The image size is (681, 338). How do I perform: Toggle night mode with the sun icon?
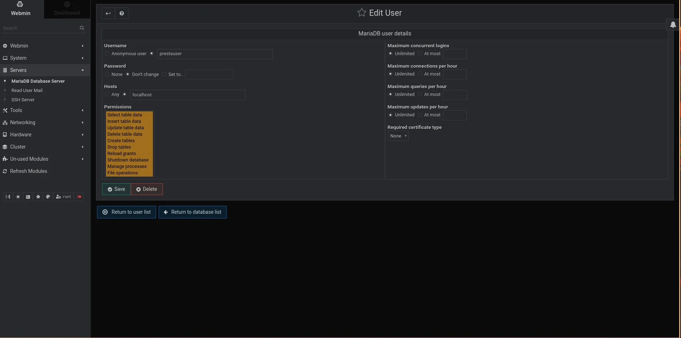pos(18,197)
